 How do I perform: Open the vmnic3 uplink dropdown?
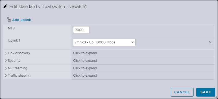click(104, 42)
